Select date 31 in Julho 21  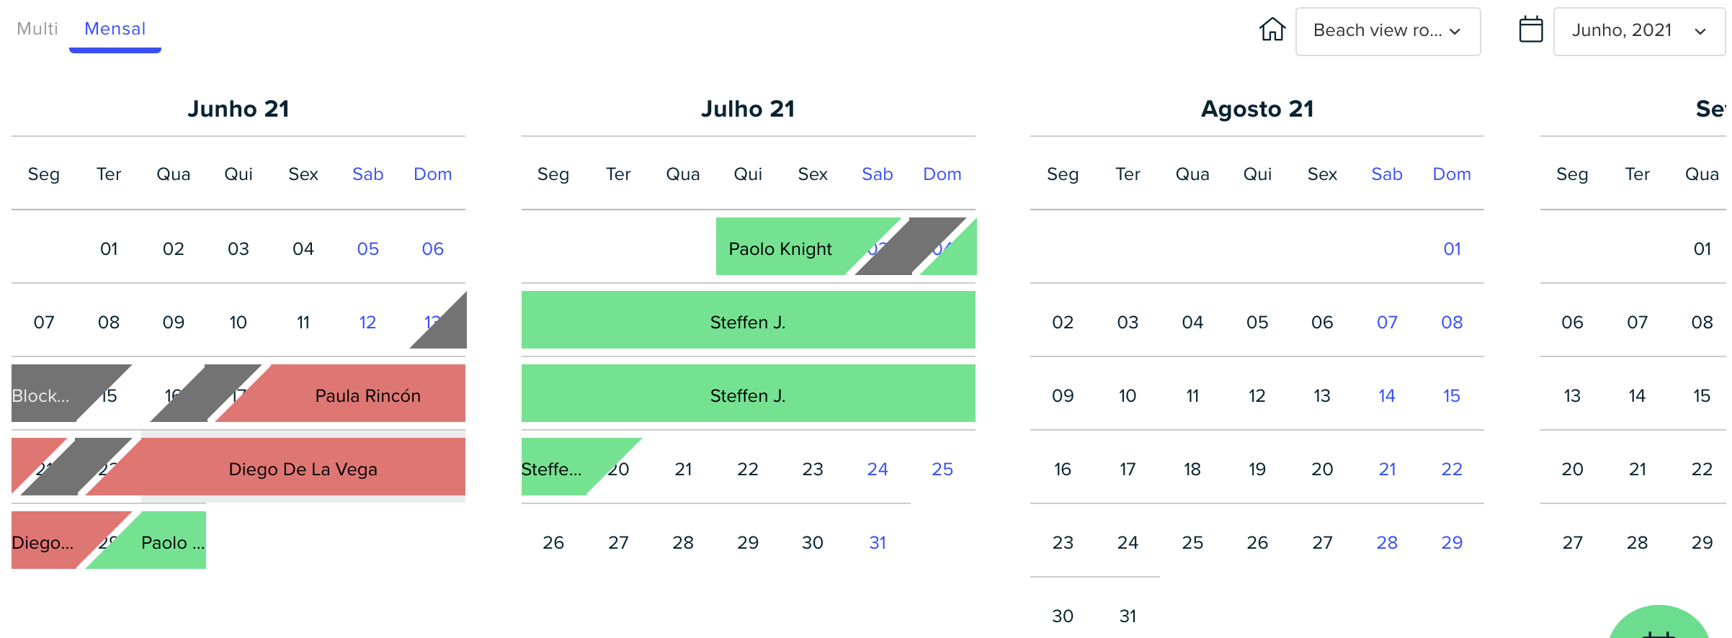pos(878,542)
